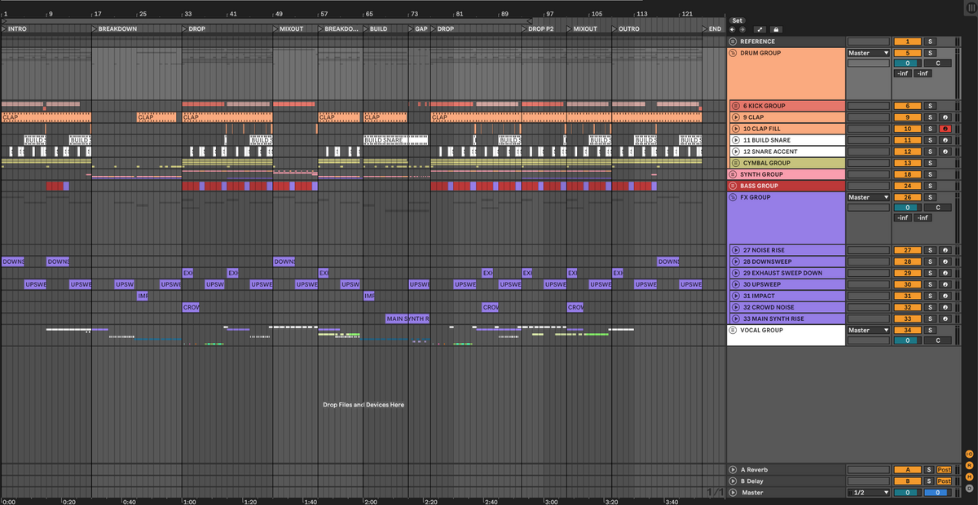This screenshot has height=505, width=978.
Task: Toggle Post button on A Reverb return
Action: [x=944, y=470]
